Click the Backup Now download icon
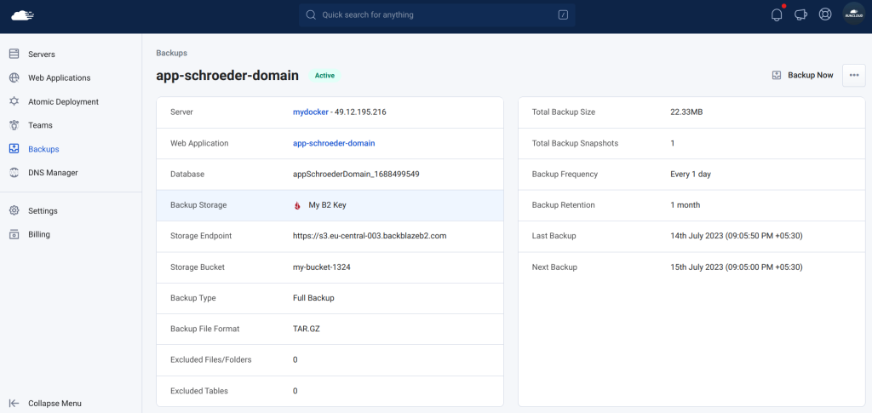872x413 pixels. (777, 75)
